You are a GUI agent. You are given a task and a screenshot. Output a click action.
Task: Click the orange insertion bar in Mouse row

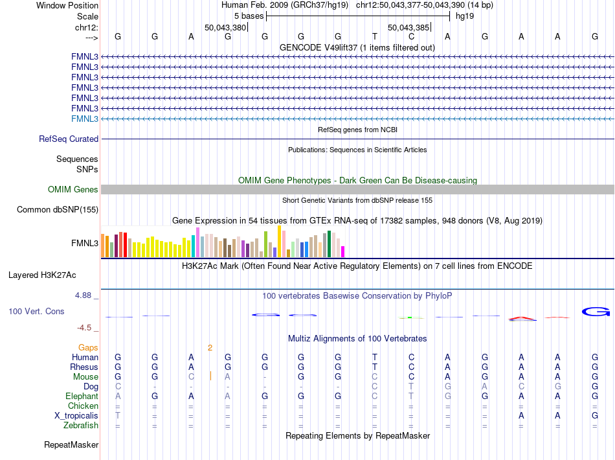[210, 376]
